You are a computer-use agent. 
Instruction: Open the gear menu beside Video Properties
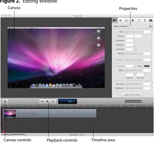[151, 26]
